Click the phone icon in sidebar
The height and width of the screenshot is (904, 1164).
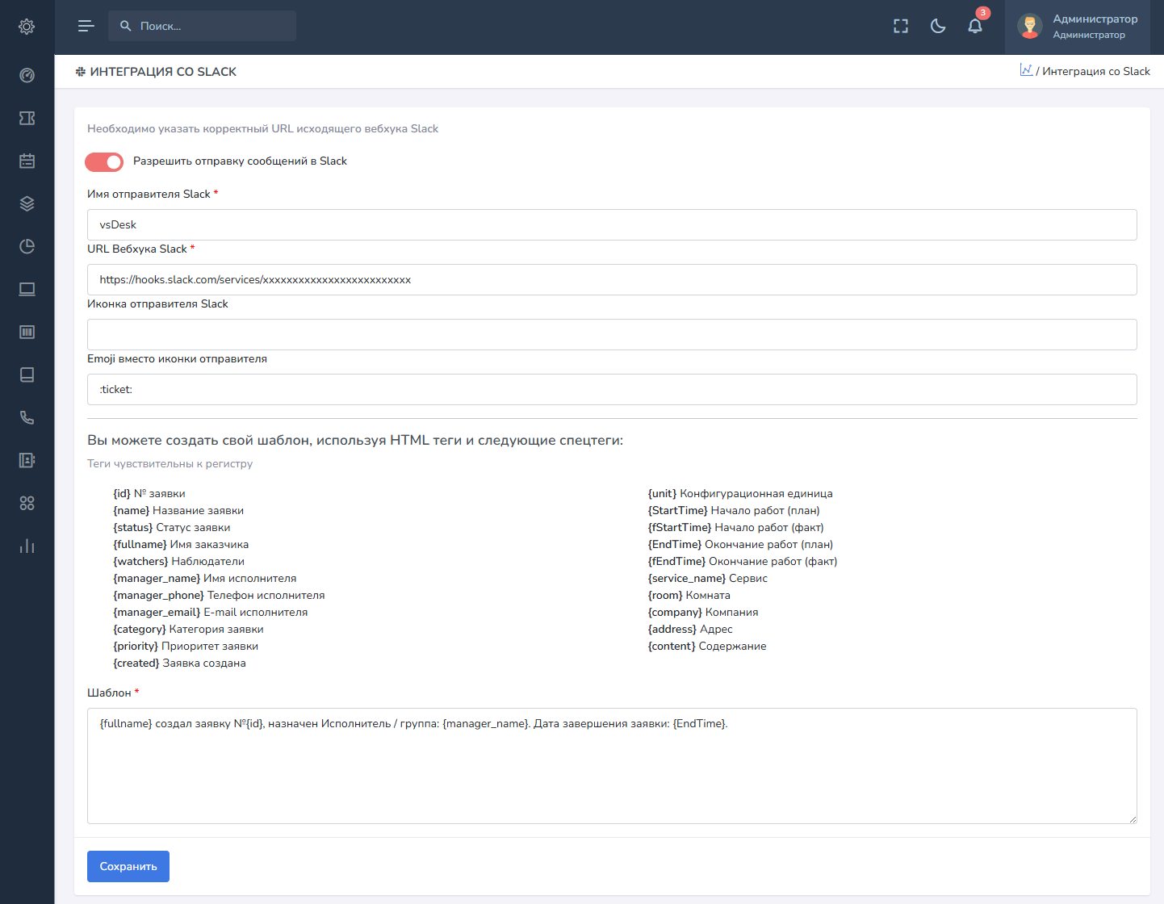(x=27, y=417)
